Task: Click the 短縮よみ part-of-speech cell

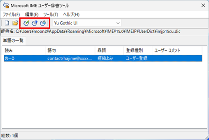Action: pos(105,58)
